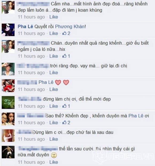Image resolution: width=155 pixels, height=166 pixels.
Task: Like the "Cấm nha...mất hình ảnh" comment
Action: click(x=54, y=17)
